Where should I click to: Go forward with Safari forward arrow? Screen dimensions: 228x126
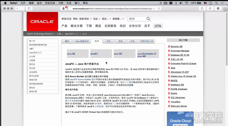tap(22, 8)
